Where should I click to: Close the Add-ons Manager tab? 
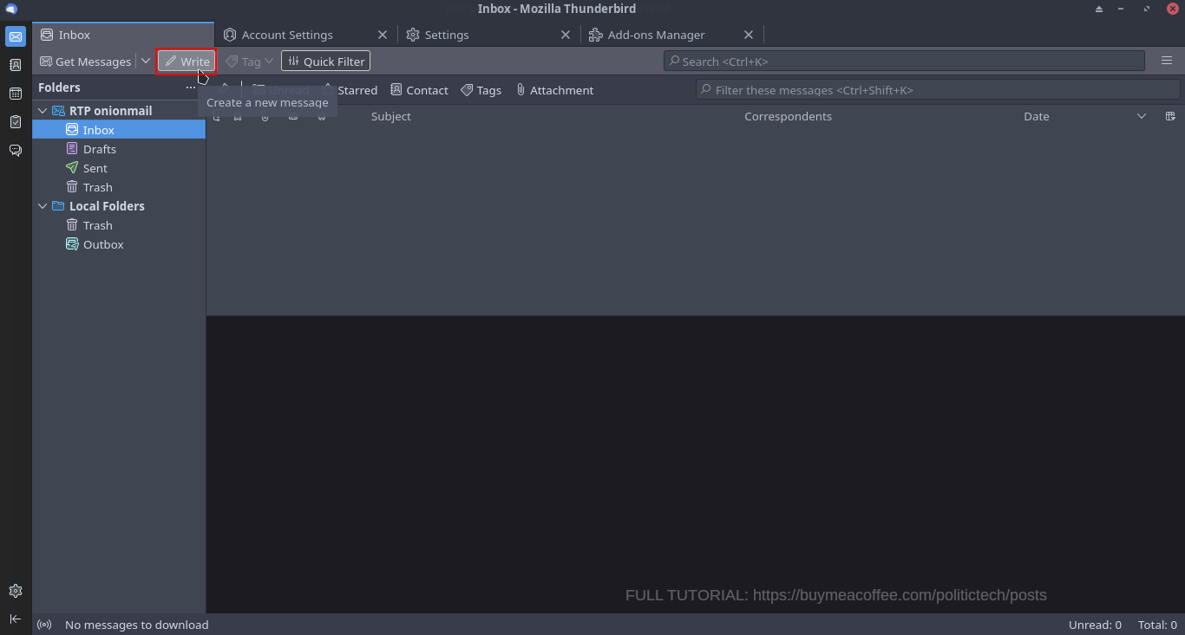[x=749, y=35]
